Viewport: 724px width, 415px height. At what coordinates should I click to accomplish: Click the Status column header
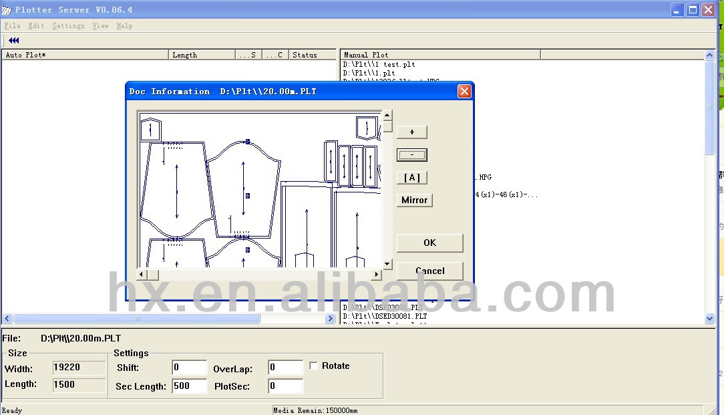pyautogui.click(x=313, y=55)
